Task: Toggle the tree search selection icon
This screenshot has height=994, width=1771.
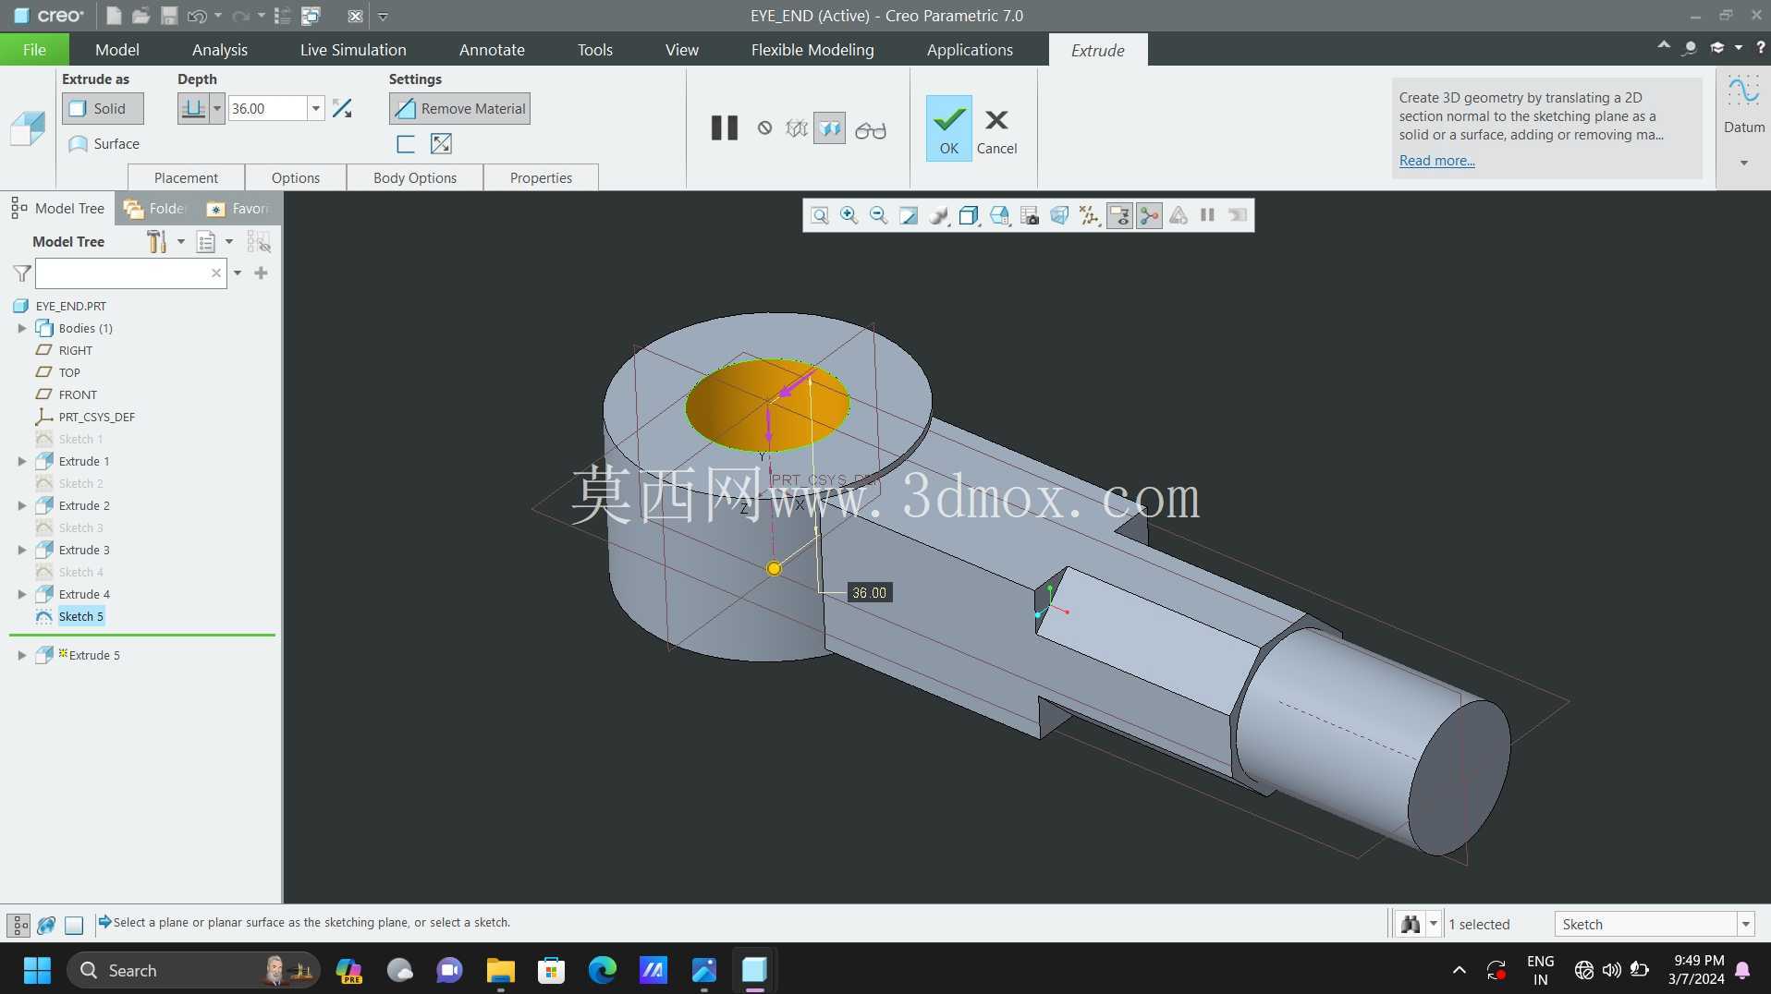Action: (259, 242)
